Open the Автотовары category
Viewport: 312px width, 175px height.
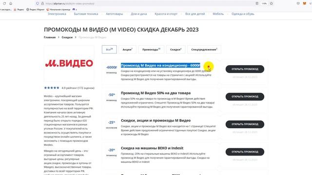tap(115, 14)
